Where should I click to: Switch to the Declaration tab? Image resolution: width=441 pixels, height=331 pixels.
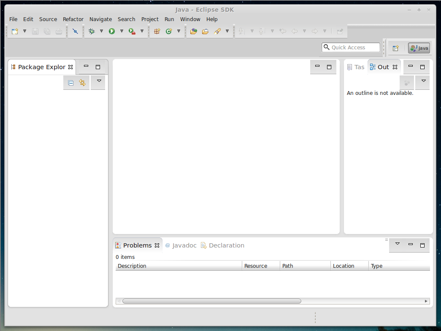pyautogui.click(x=222, y=245)
